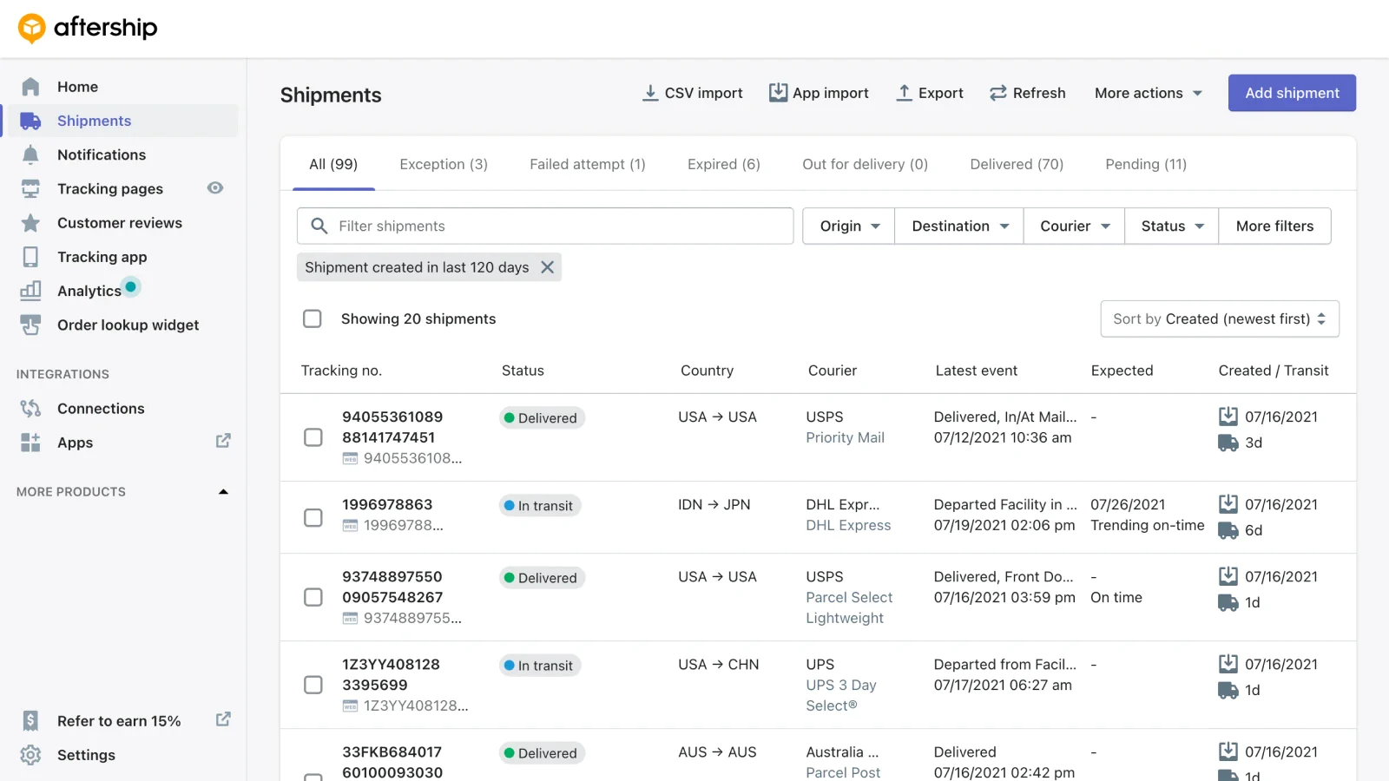The image size is (1389, 781).
Task: Open tracking number 33FKB684017
Action: [392, 762]
